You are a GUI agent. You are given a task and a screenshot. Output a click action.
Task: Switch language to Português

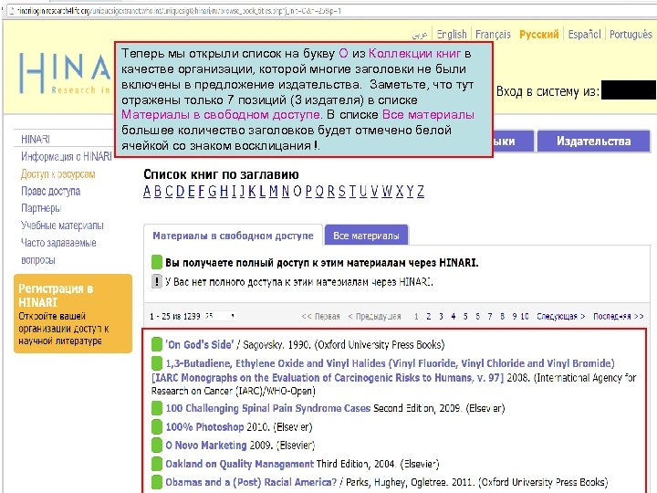631,35
